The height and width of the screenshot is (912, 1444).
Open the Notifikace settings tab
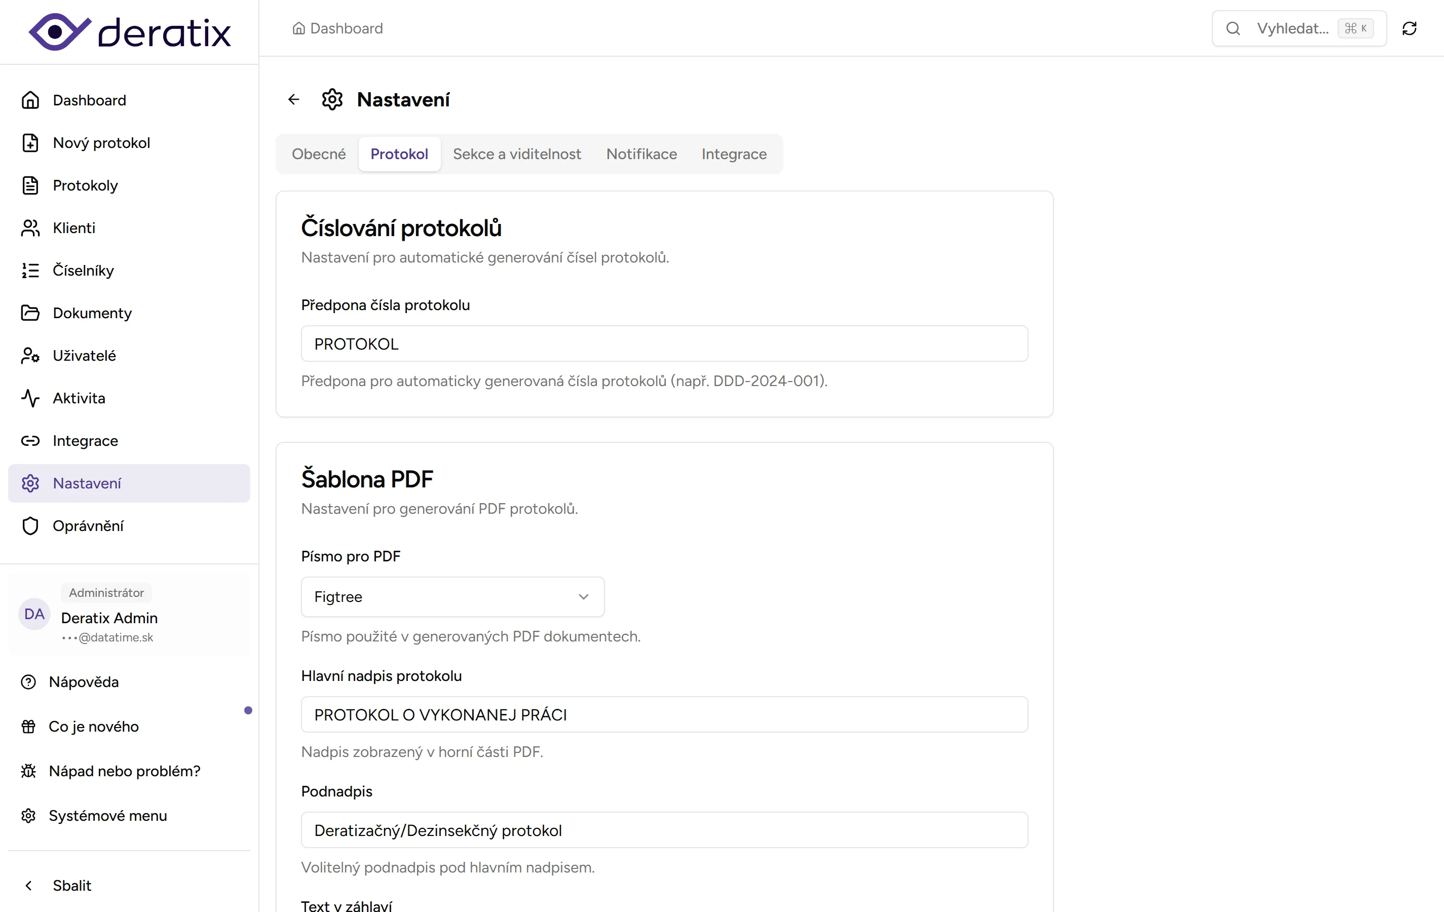(640, 154)
